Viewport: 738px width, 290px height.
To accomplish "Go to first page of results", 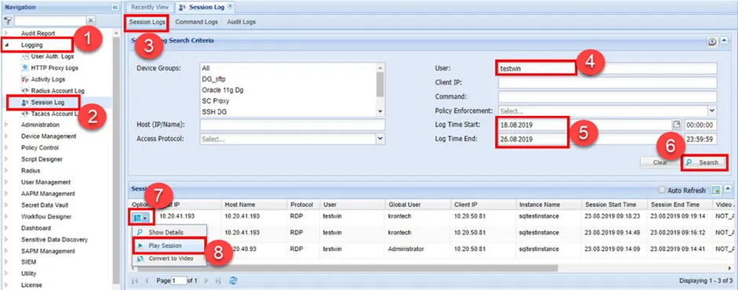I will pos(135,281).
